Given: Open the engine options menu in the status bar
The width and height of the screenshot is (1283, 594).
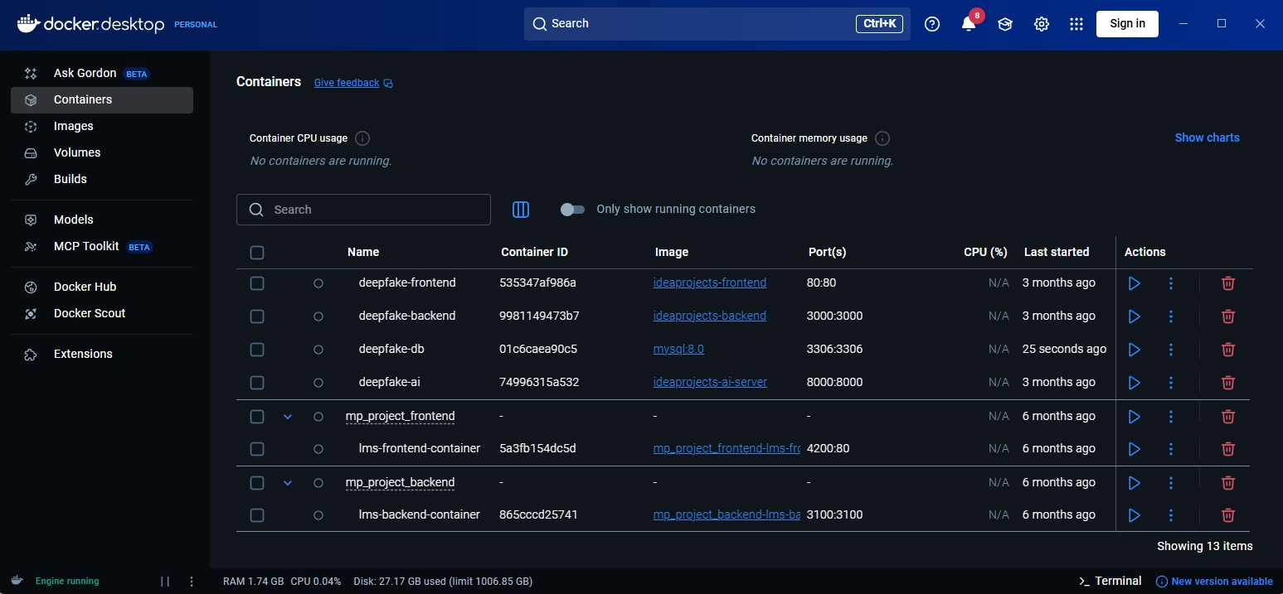Looking at the screenshot, I should point(192,582).
